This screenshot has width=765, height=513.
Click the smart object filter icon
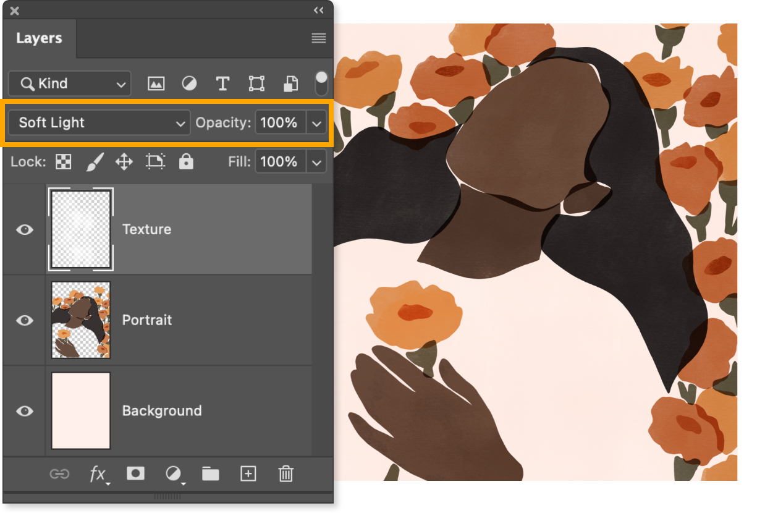(x=290, y=83)
